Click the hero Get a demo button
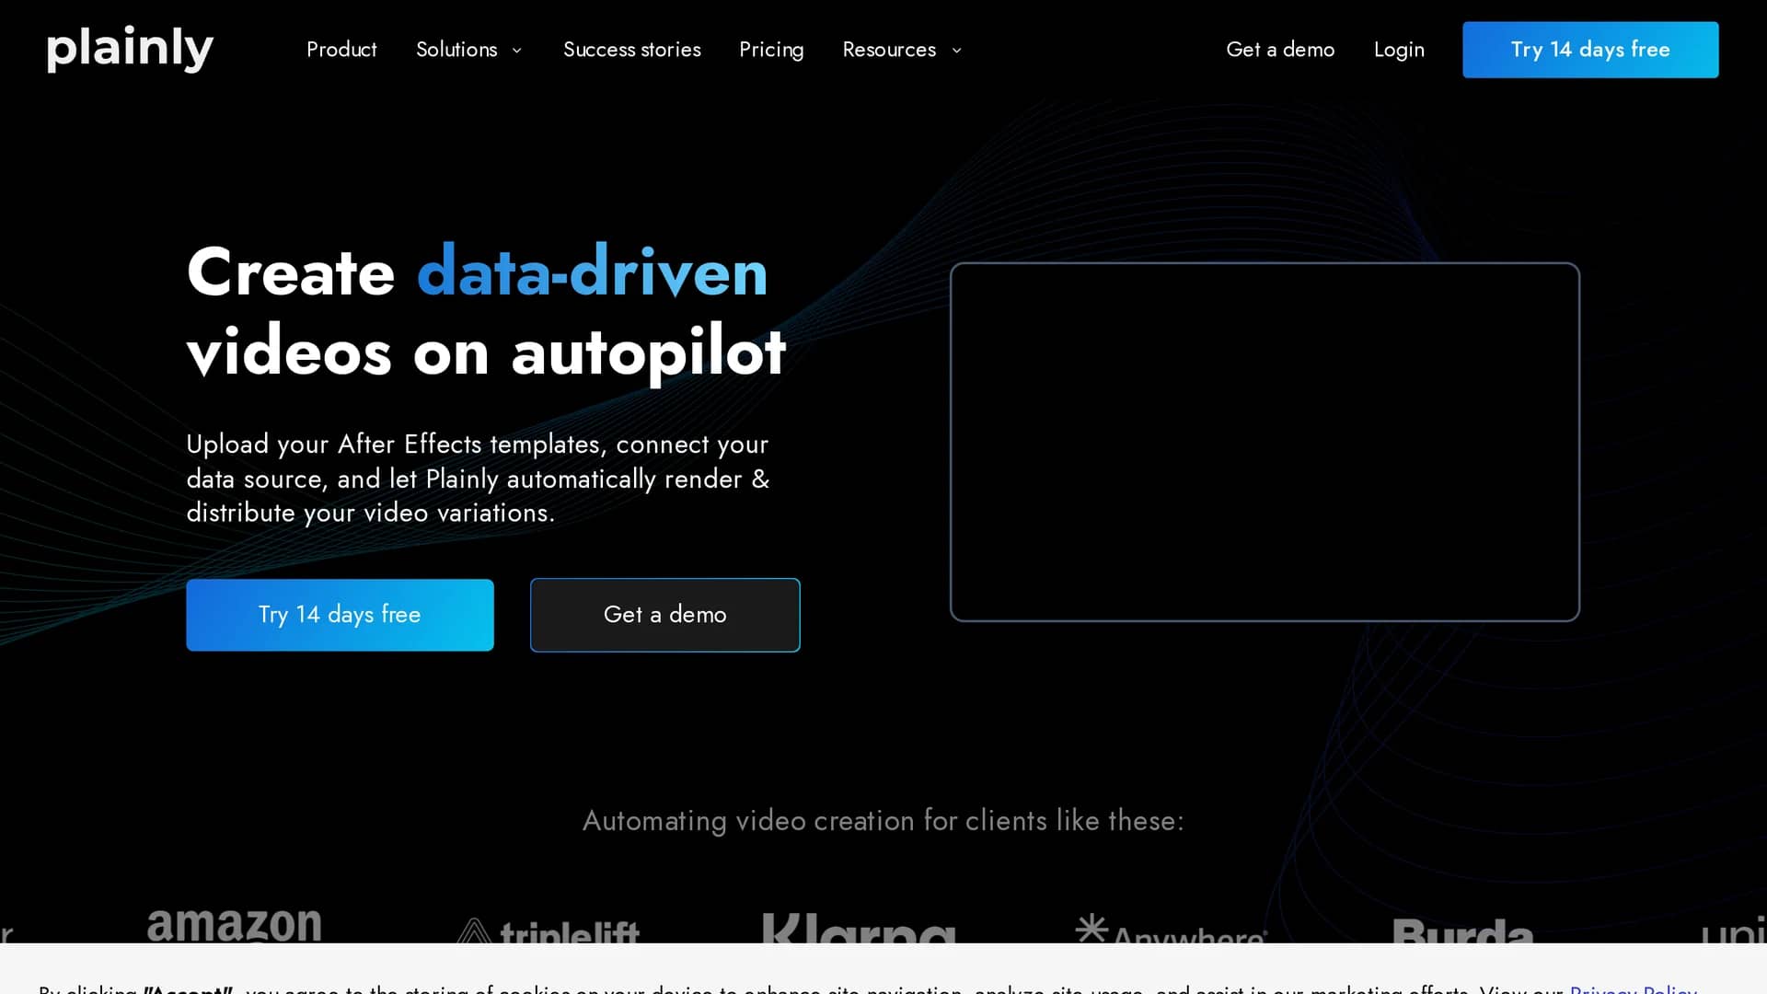 pos(664,615)
